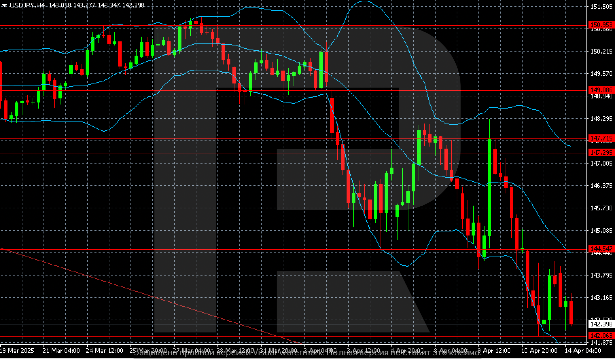Select the 149.086 red level label
This screenshot has height=359, width=615.
pos(601,90)
